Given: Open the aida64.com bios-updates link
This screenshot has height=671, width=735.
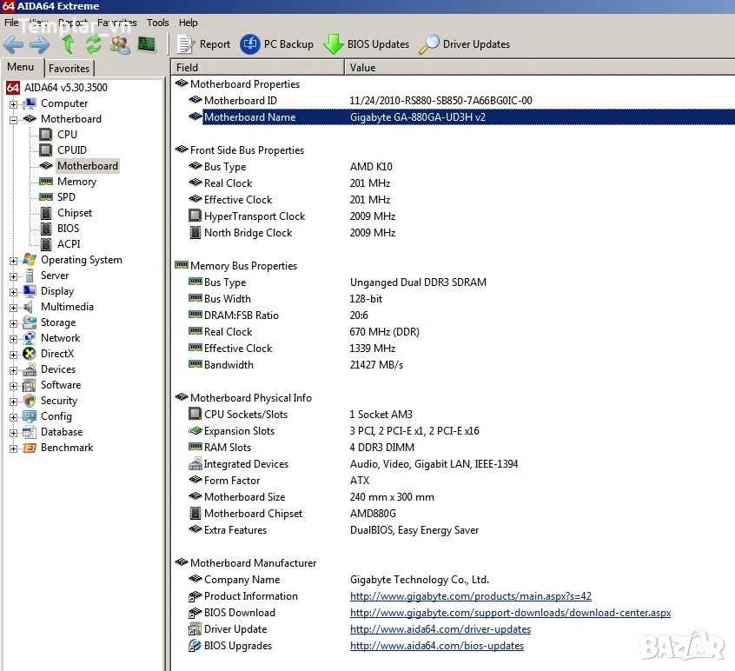Looking at the screenshot, I should pos(437,646).
